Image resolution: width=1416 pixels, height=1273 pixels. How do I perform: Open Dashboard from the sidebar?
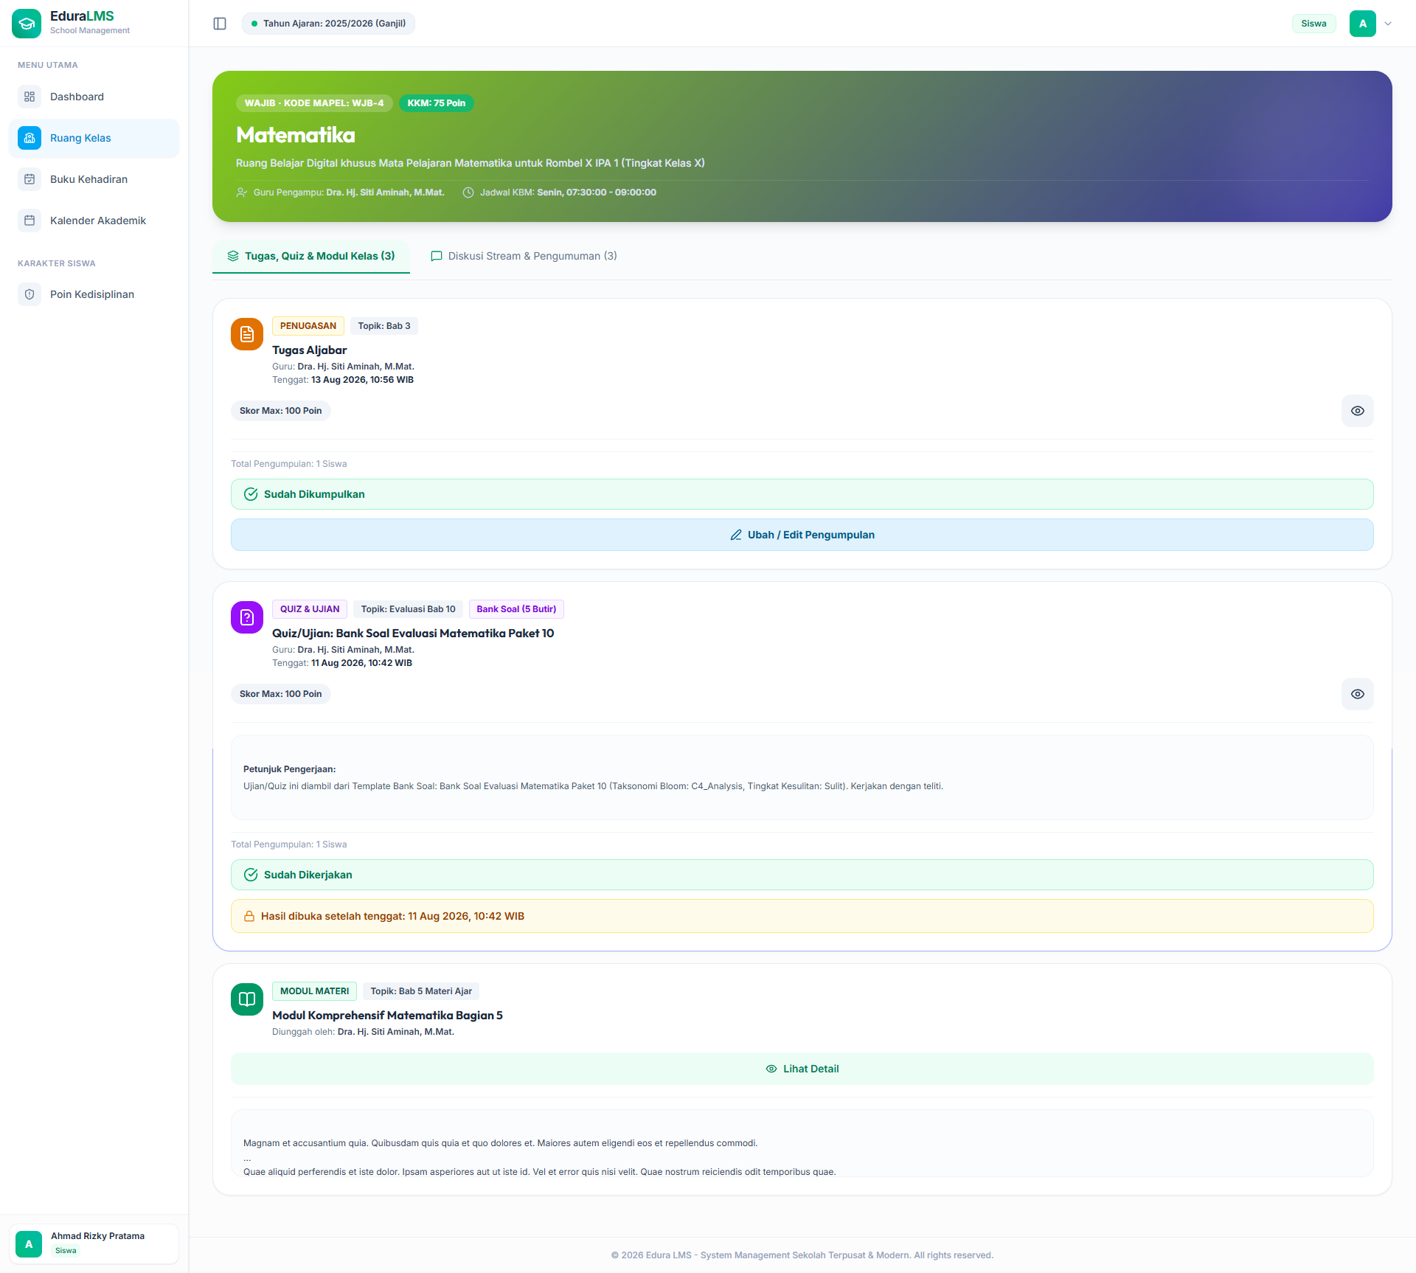click(94, 97)
